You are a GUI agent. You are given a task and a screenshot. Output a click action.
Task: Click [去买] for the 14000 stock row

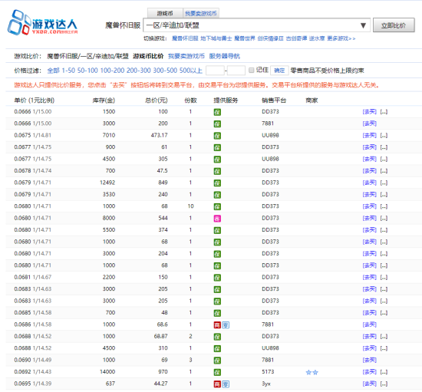click(x=370, y=372)
